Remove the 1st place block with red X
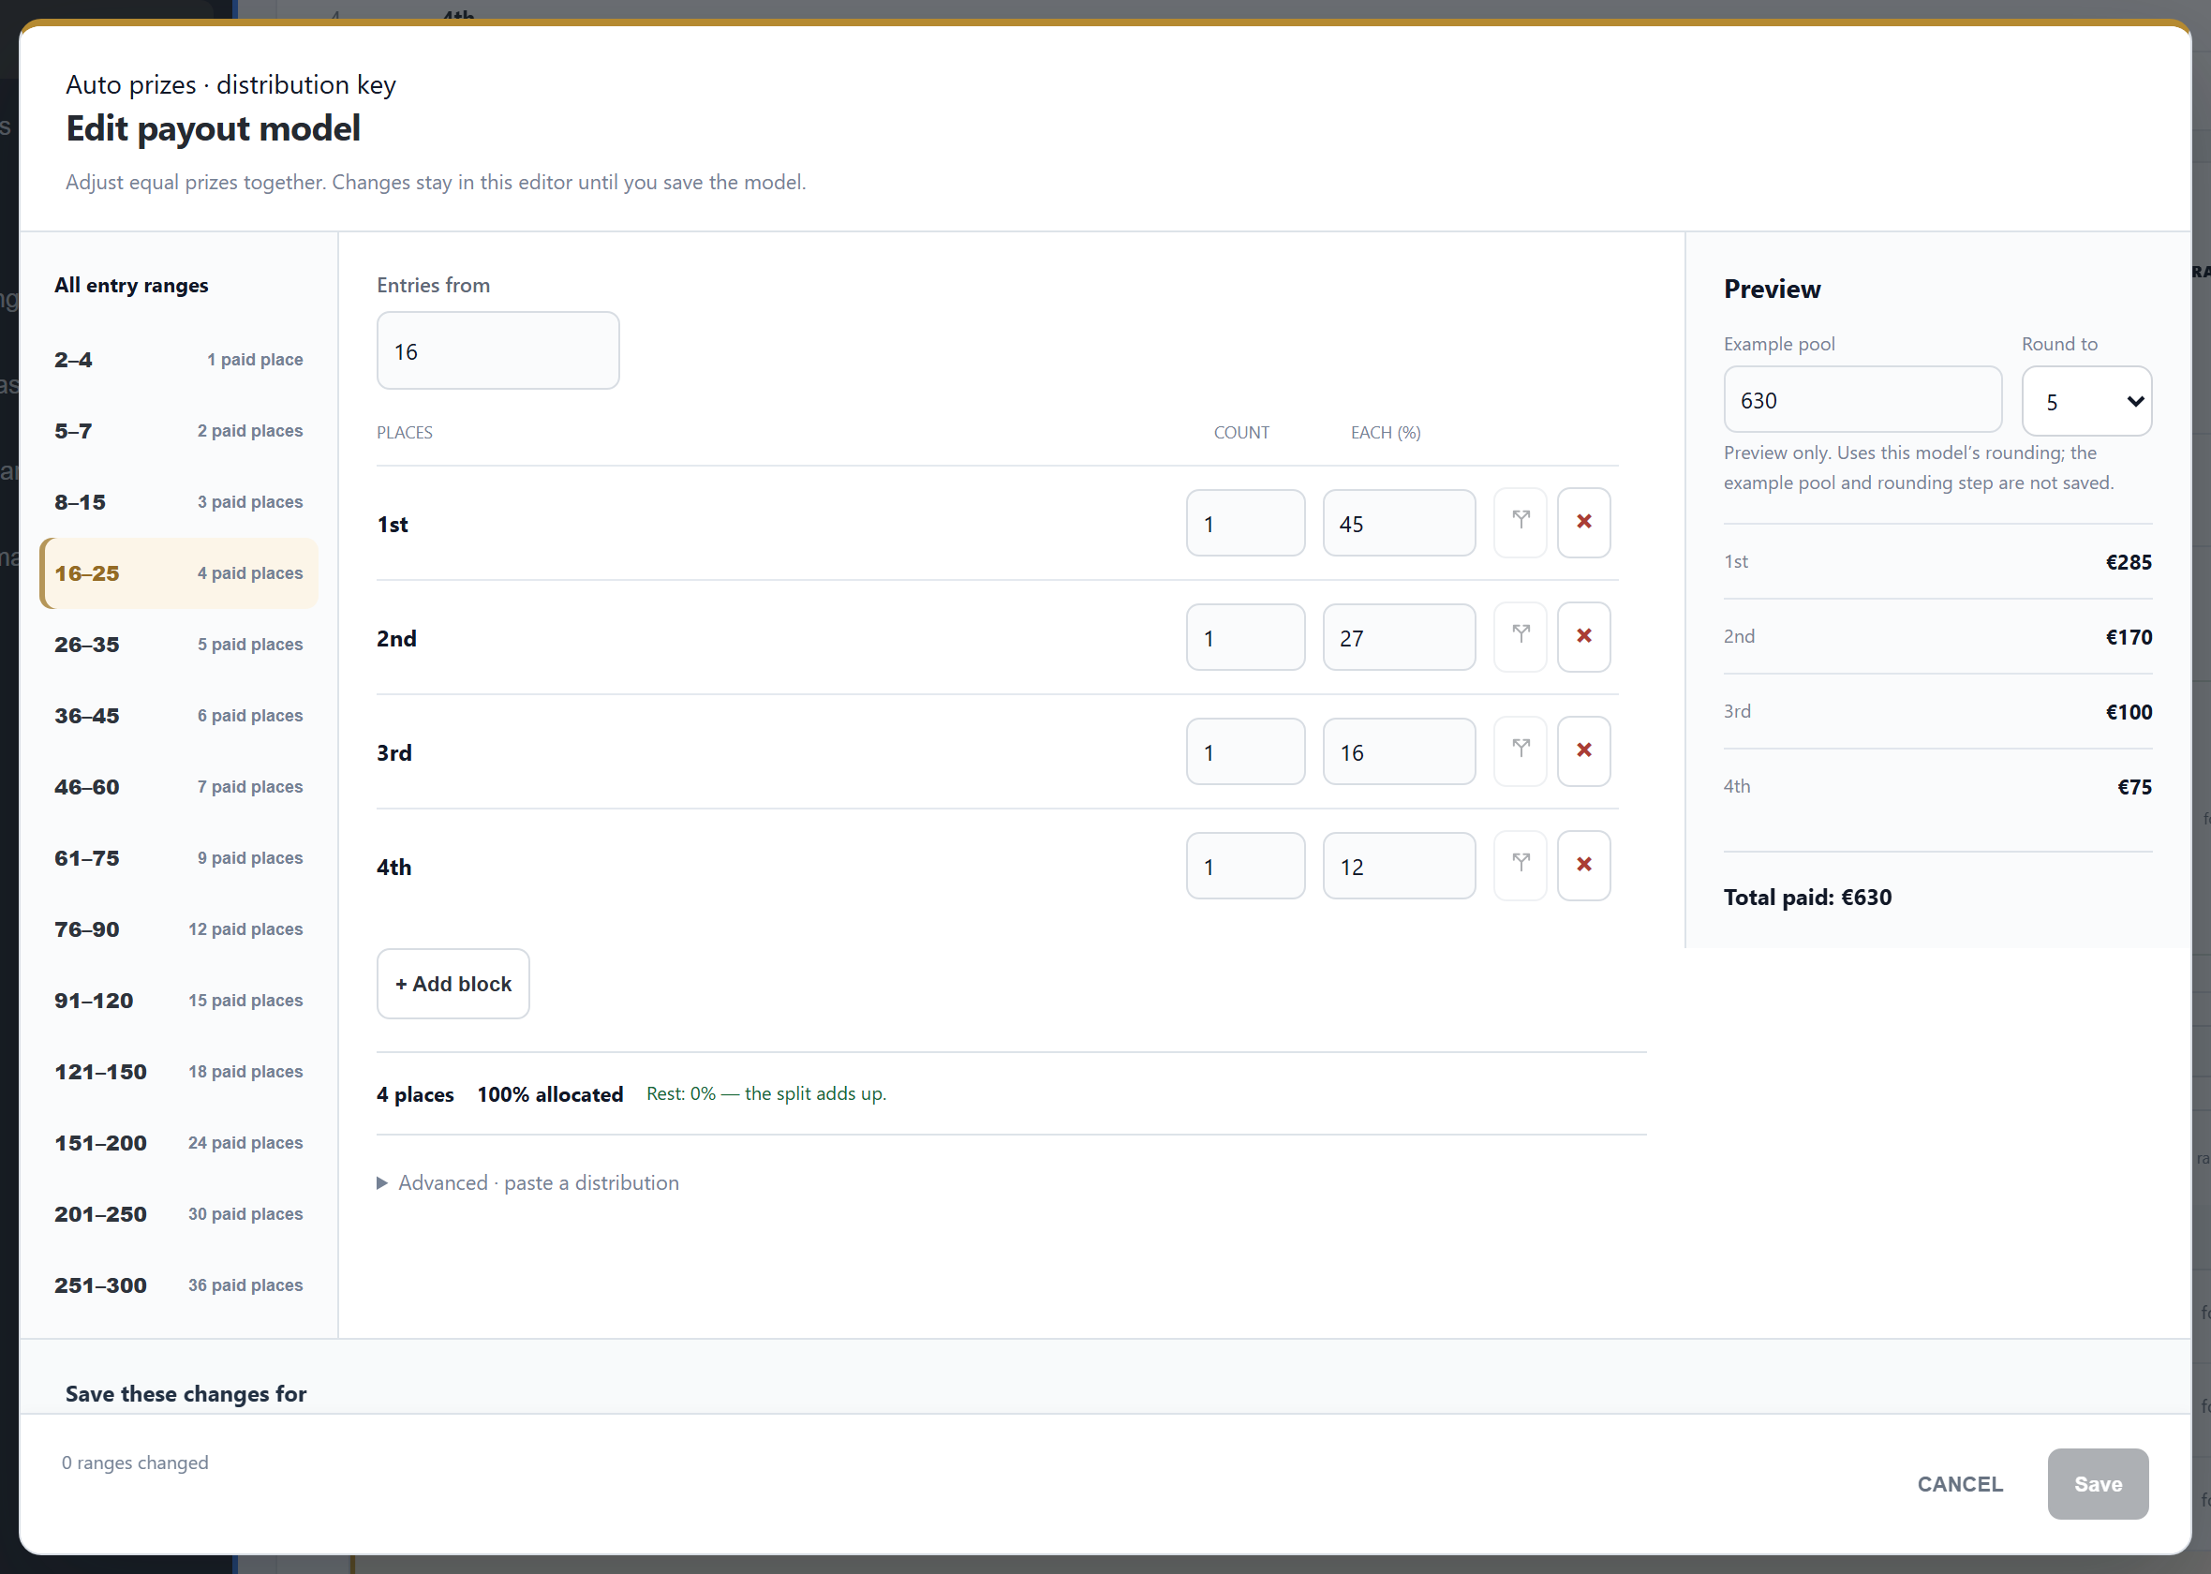This screenshot has height=1574, width=2211. coord(1584,523)
